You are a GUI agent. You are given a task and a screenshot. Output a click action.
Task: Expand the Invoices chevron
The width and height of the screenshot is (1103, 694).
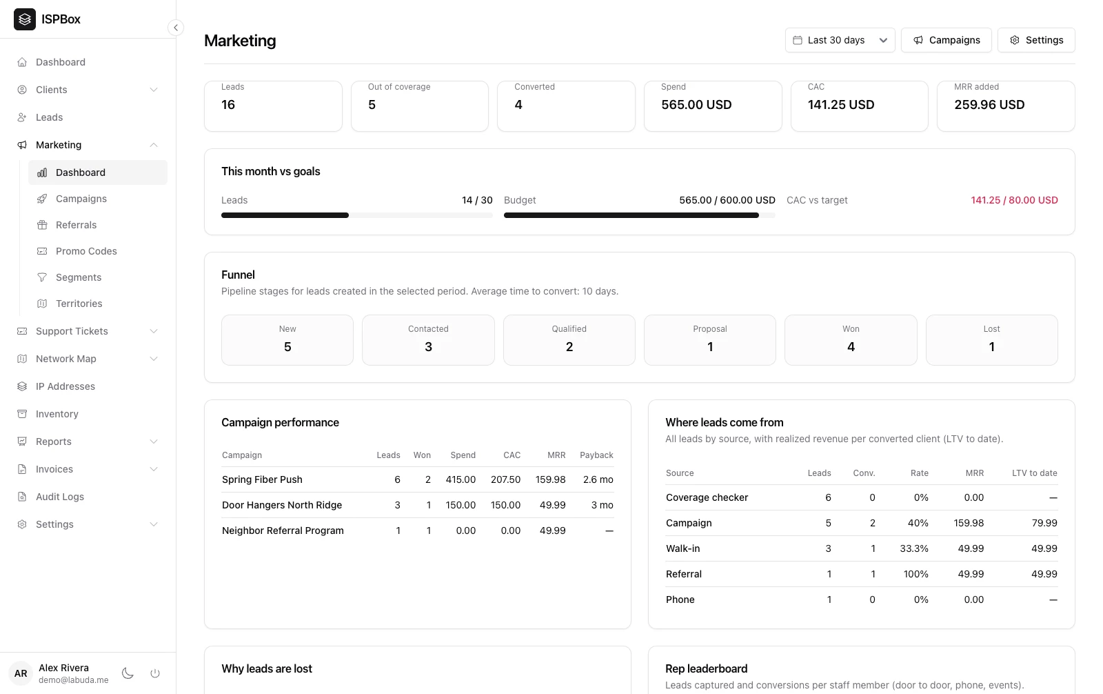tap(154, 469)
